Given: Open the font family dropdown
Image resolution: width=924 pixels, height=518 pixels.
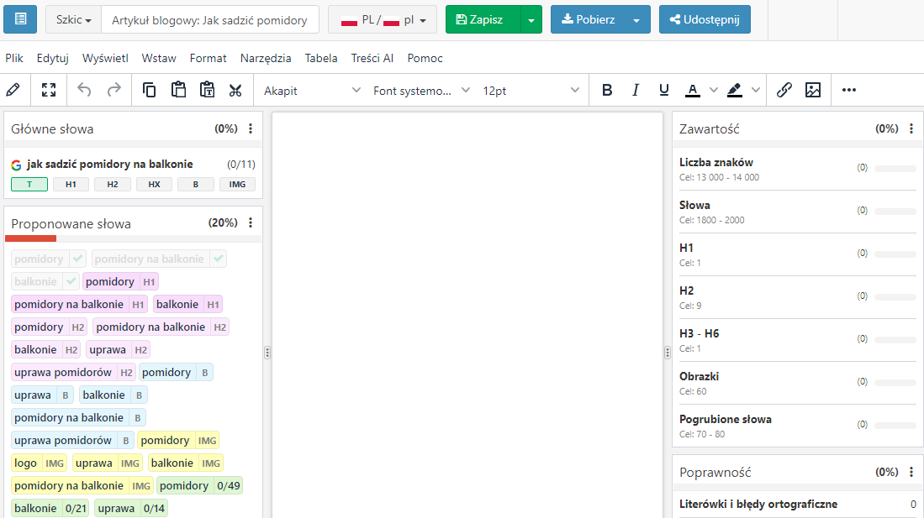Looking at the screenshot, I should coord(420,91).
